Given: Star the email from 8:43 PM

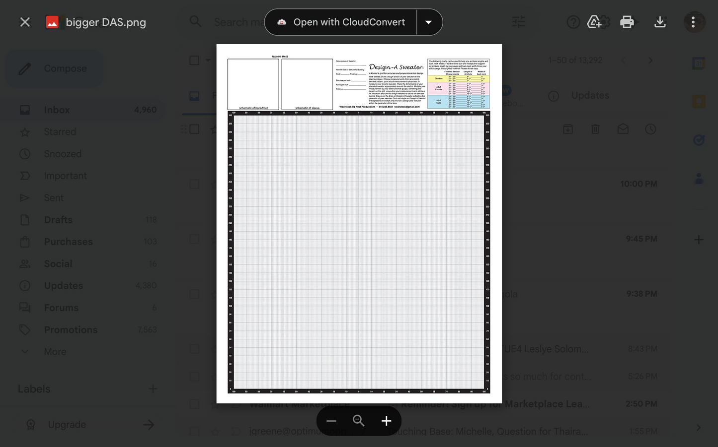Looking at the screenshot, I should tap(215, 349).
